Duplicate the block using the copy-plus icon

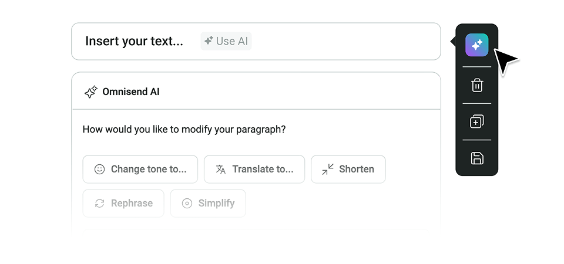coord(477,121)
